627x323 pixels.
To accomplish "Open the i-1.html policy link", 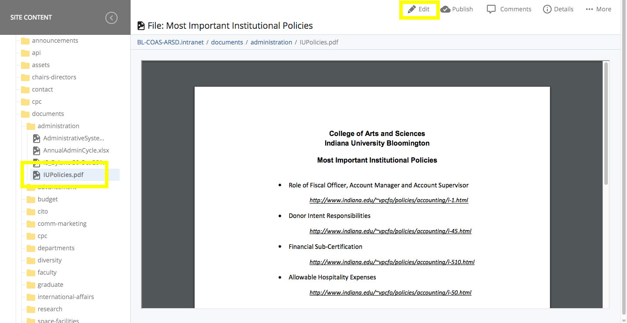I will coord(389,201).
